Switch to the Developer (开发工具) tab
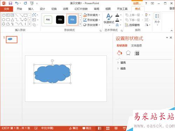 [122, 9]
